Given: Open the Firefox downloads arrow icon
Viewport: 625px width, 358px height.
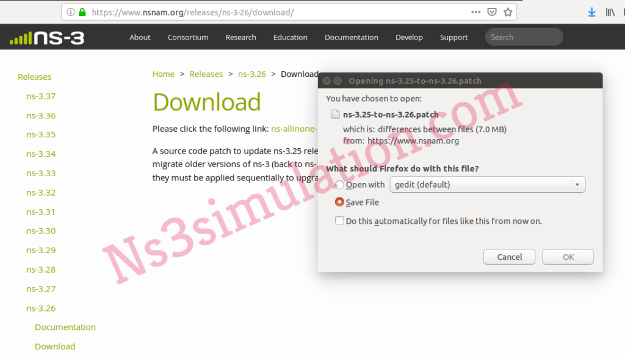Looking at the screenshot, I should (592, 12).
